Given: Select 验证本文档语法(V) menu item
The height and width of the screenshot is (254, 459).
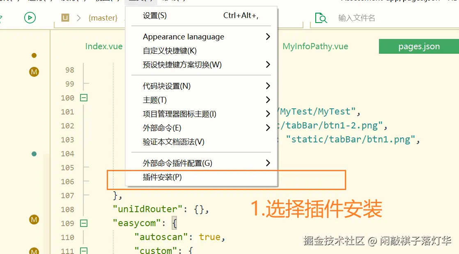Looking at the screenshot, I should [x=201, y=142].
